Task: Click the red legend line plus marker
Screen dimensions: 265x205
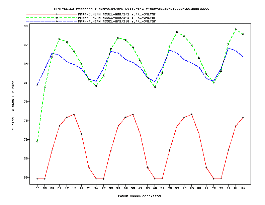Action: coord(57,14)
